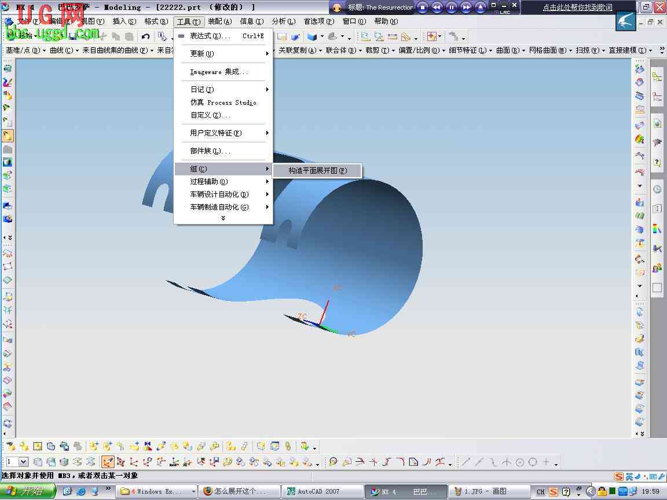The width and height of the screenshot is (667, 500).
Task: Open the 插入 (S) menu
Action: (124, 21)
